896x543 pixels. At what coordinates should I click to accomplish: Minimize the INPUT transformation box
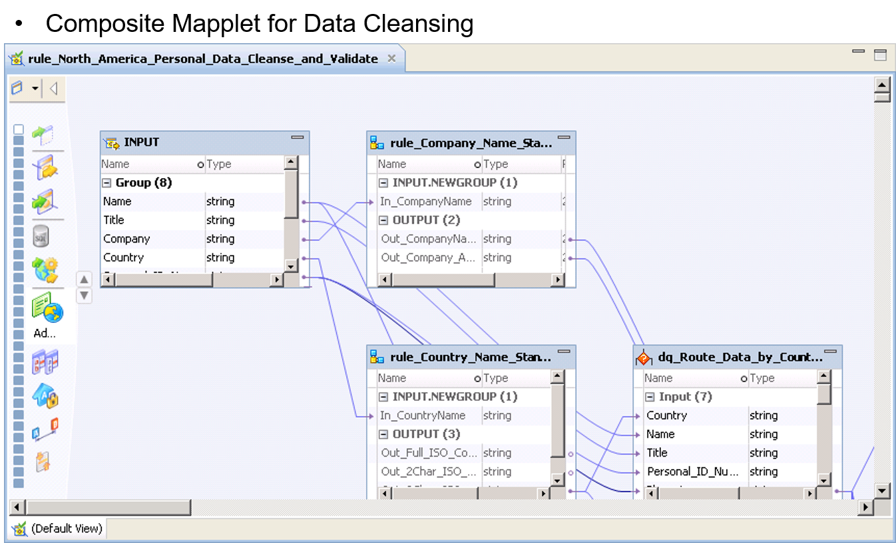click(298, 138)
